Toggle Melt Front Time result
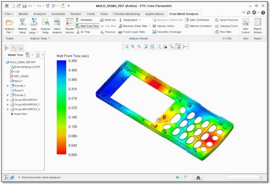This screenshot has width=270, height=185. [x=87, y=26]
